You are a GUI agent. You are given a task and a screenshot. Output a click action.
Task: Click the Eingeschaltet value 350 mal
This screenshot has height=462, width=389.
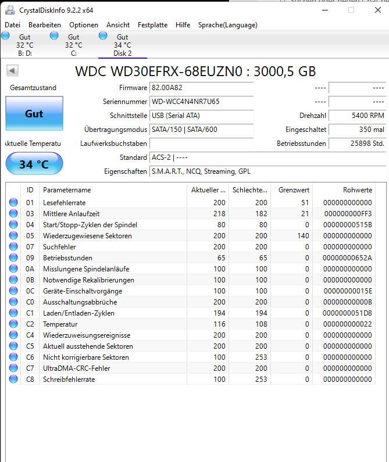358,130
